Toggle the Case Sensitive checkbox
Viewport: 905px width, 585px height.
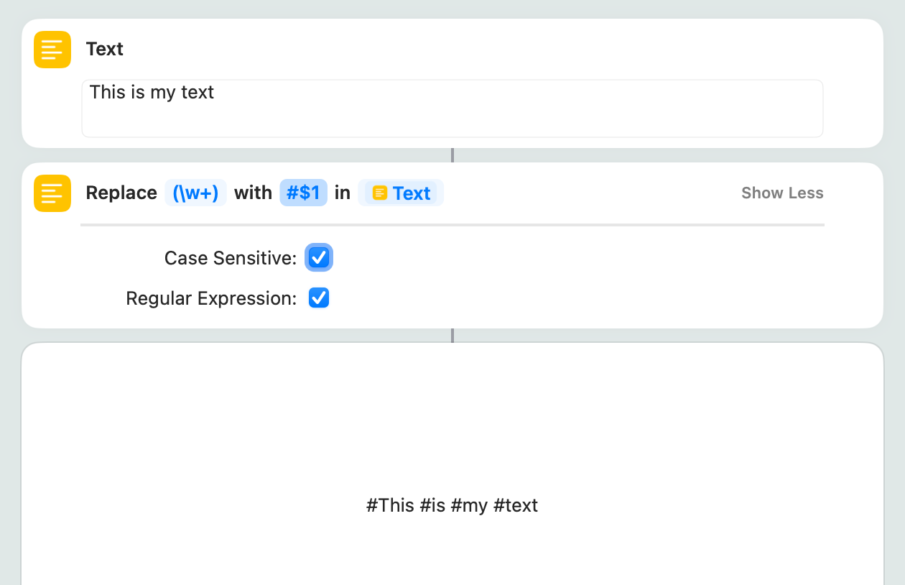click(319, 257)
